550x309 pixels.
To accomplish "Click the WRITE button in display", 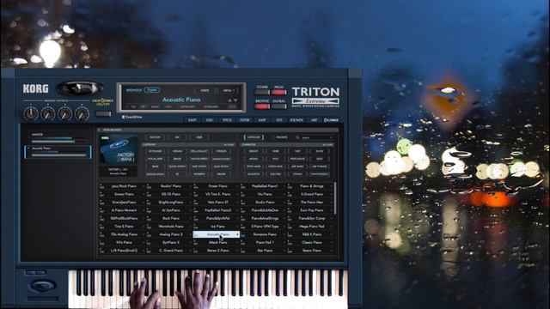I will (x=205, y=90).
